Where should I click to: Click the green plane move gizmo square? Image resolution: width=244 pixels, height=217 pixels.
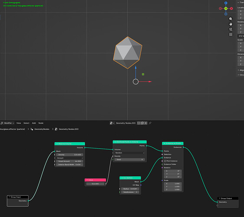[x=143, y=74]
